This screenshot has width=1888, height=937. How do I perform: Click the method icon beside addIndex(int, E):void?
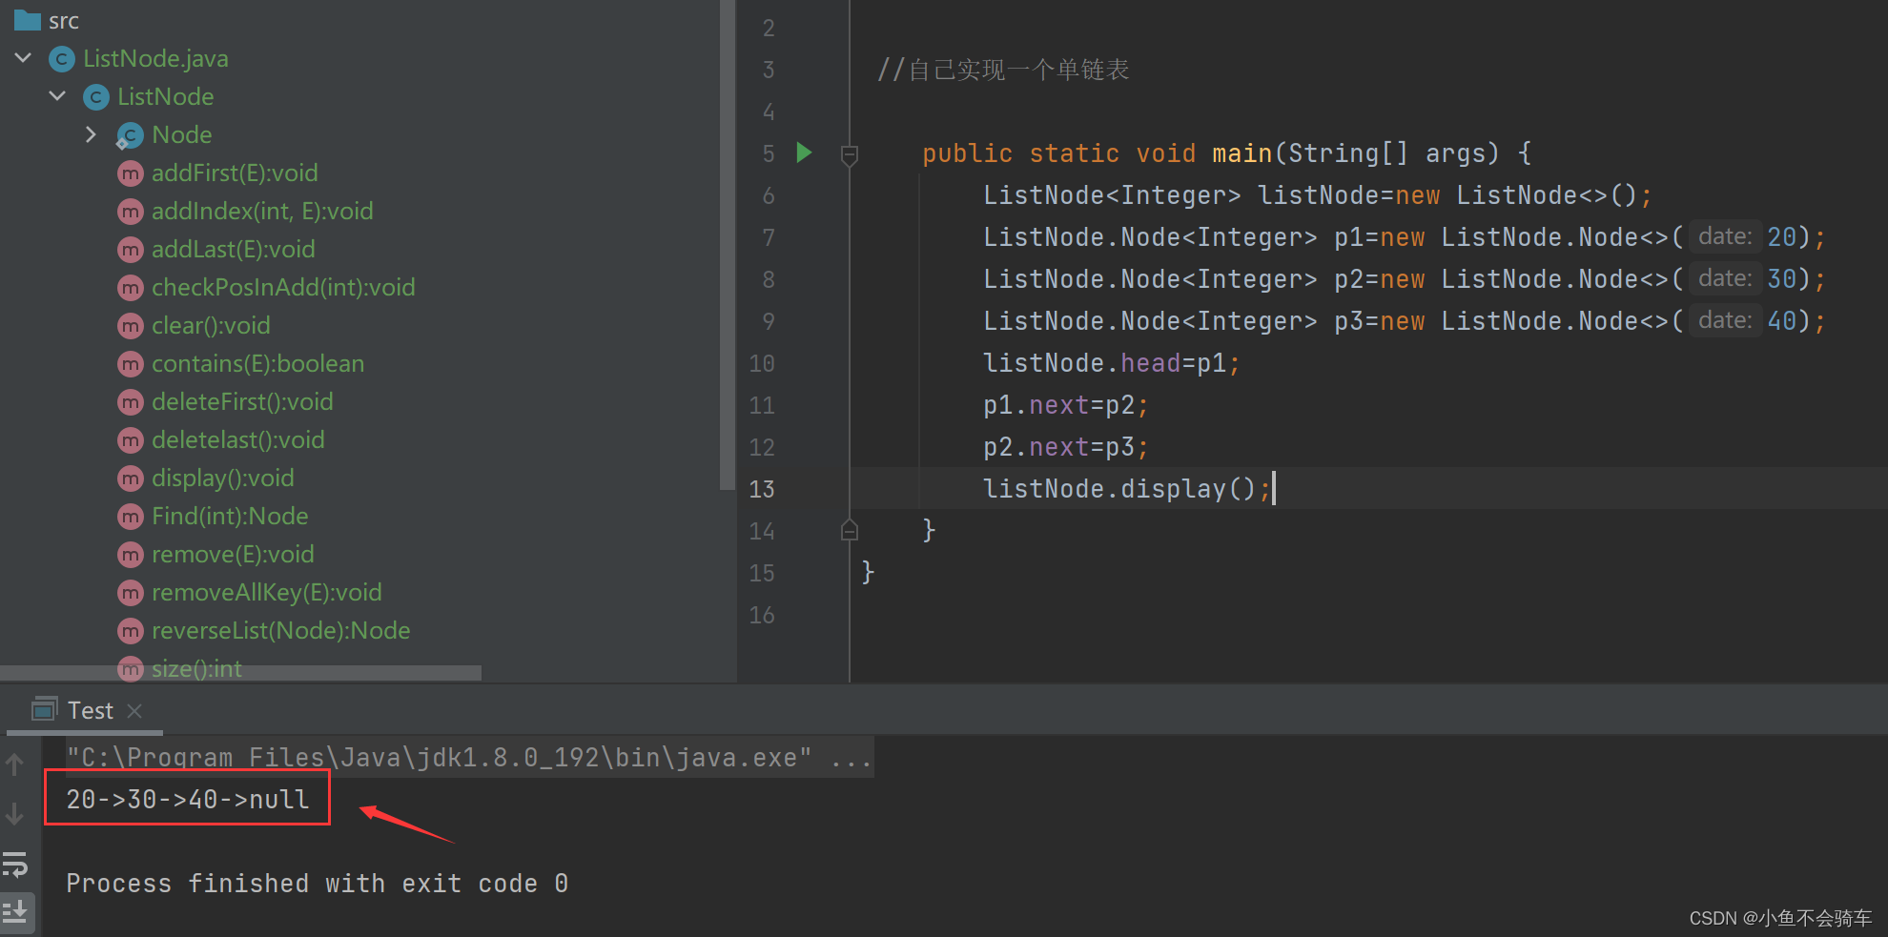click(x=131, y=212)
